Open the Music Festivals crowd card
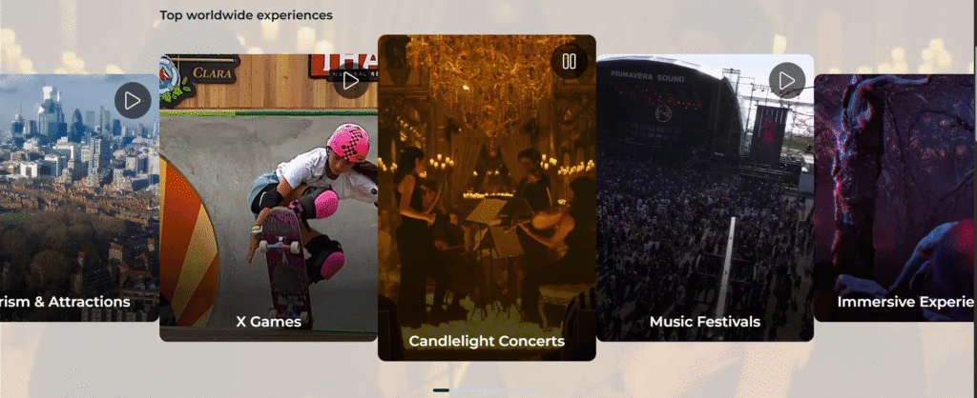This screenshot has height=398, width=977. pyautogui.click(x=705, y=198)
